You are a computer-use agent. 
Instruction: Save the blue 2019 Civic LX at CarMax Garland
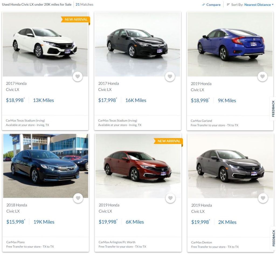pos(263,77)
